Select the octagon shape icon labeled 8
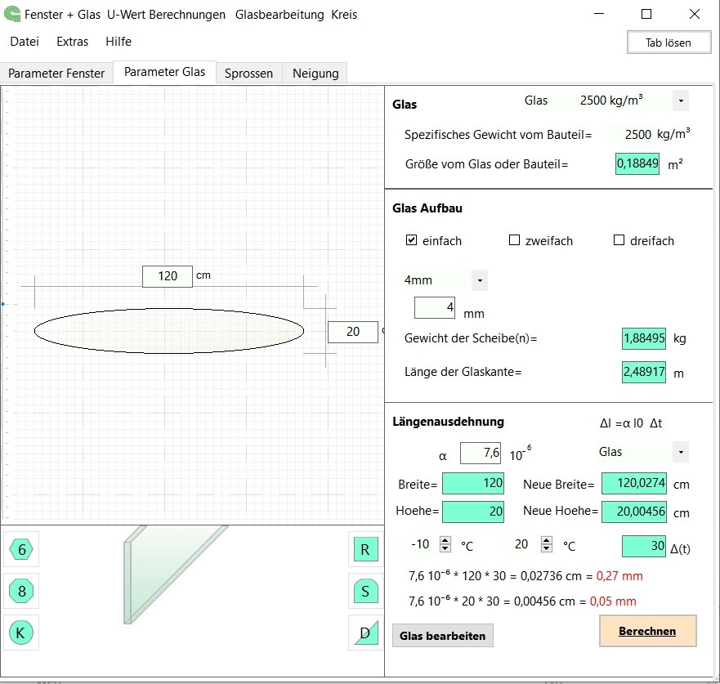The width and height of the screenshot is (720, 684). 21,591
